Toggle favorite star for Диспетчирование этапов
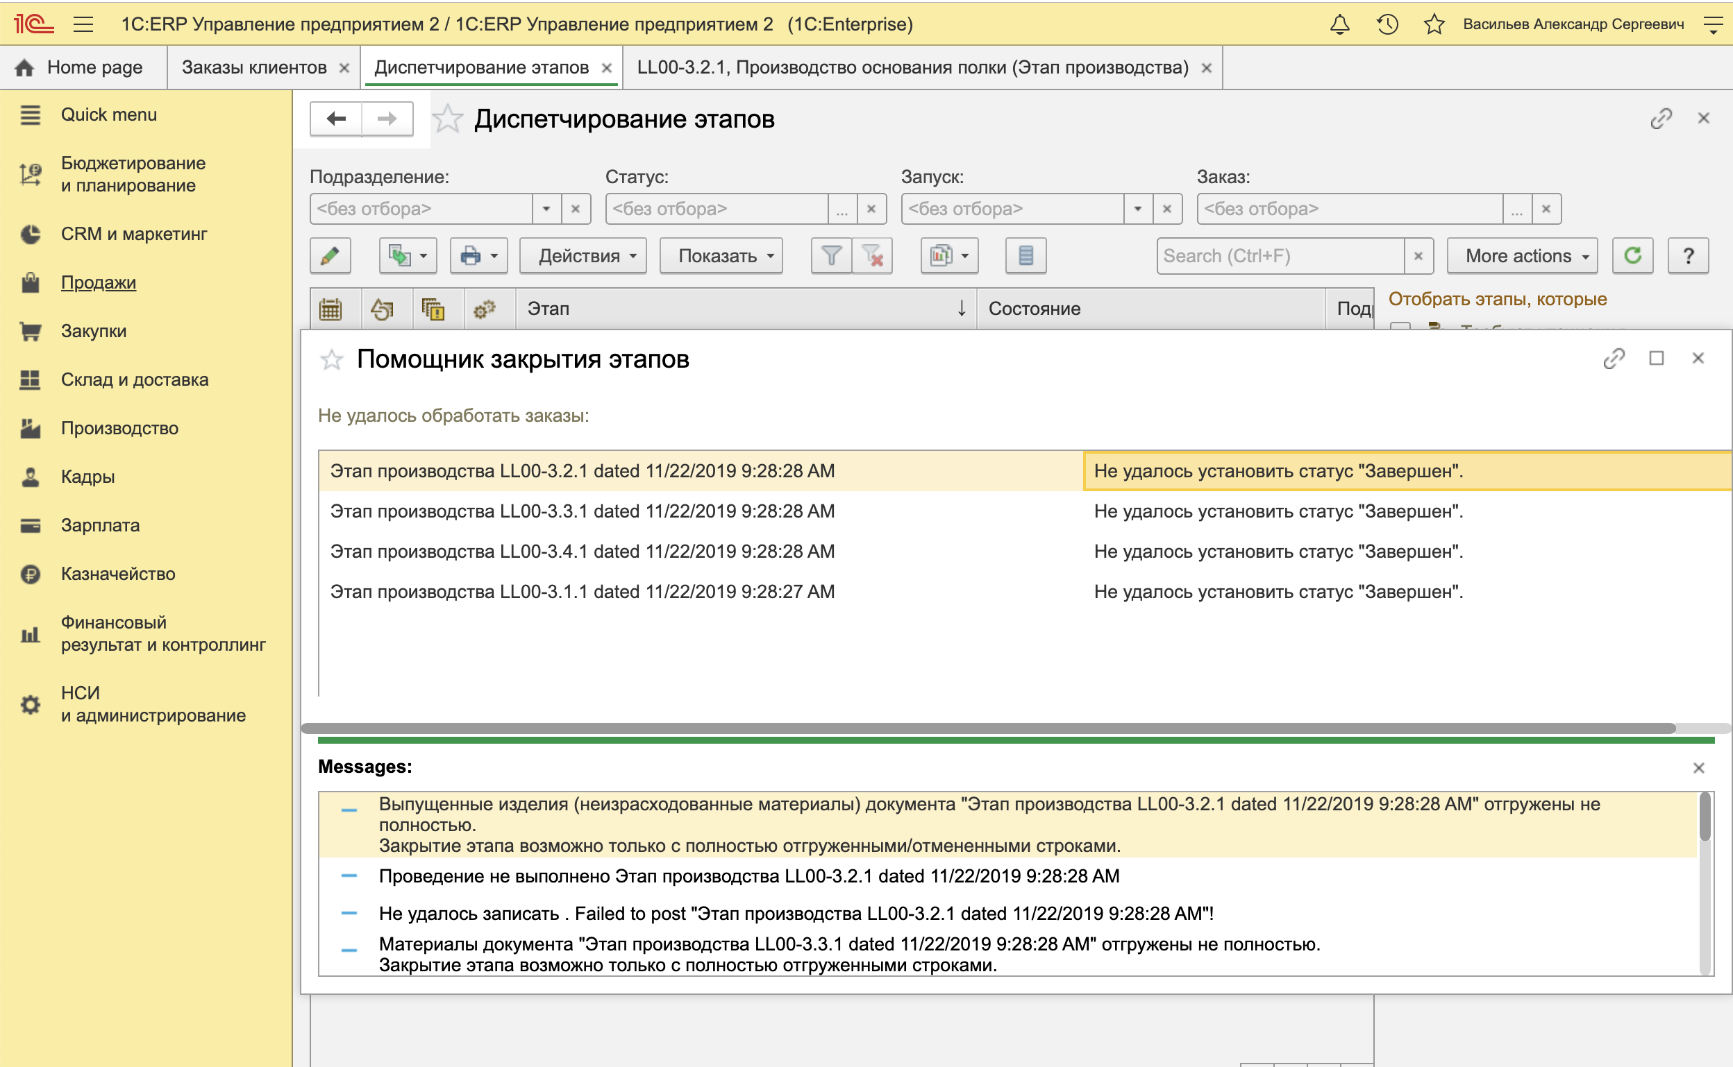Screen dimensions: 1733x1067 click(448, 119)
